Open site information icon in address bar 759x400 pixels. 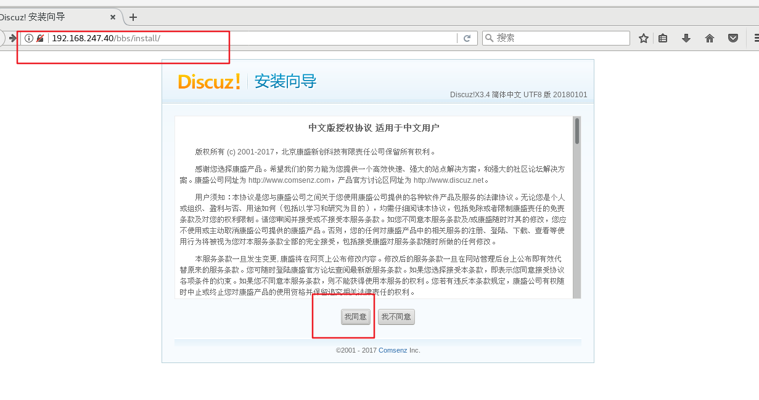28,38
